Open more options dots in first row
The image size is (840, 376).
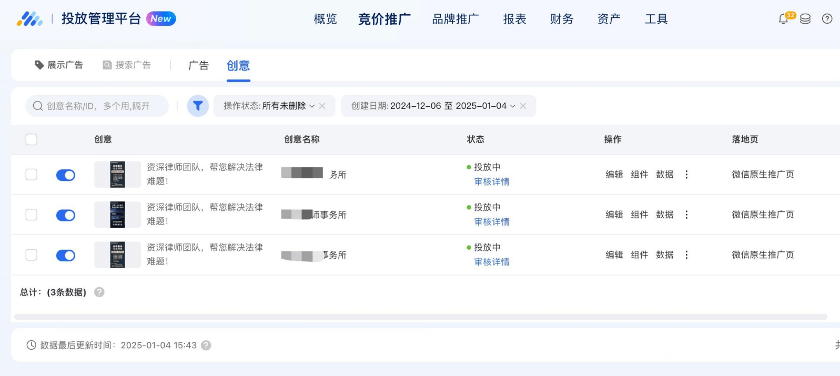click(686, 175)
